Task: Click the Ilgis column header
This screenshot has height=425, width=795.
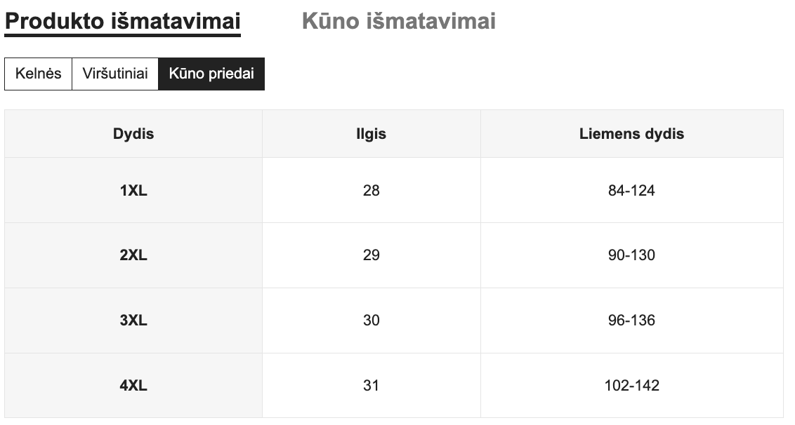Action: click(371, 133)
